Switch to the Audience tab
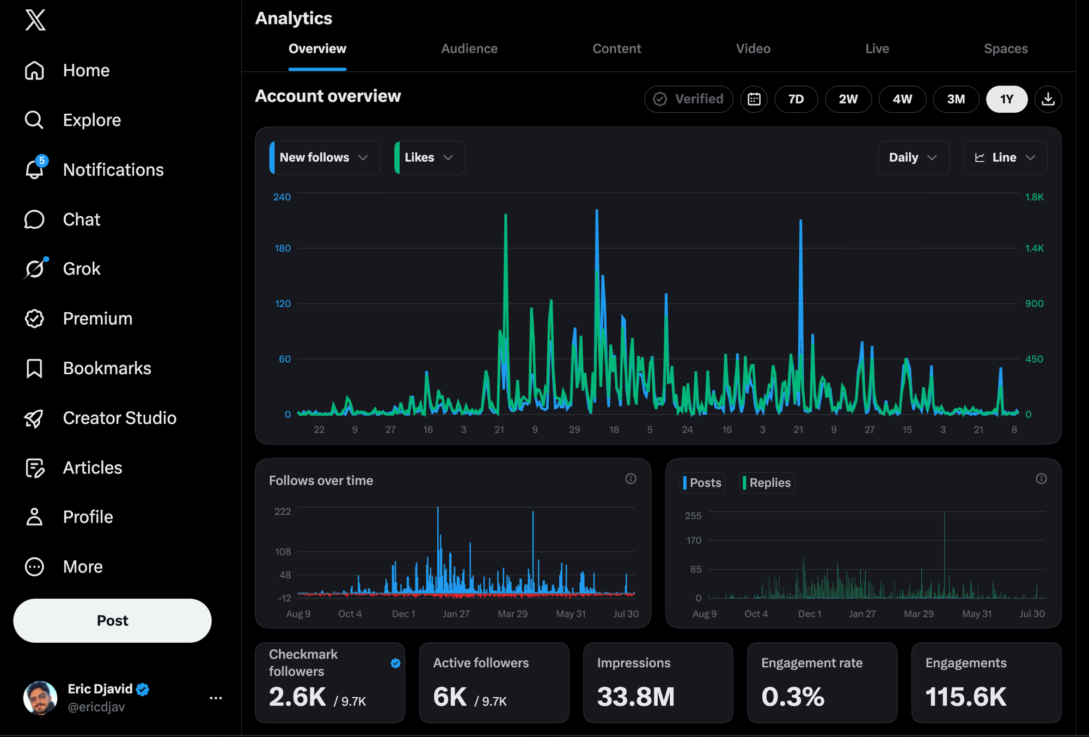 point(469,48)
